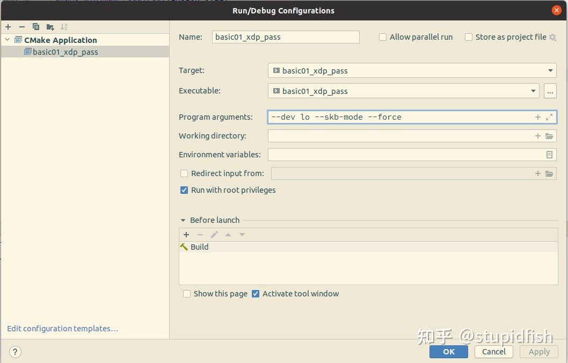This screenshot has width=568, height=363.
Task: Click the Apply button
Action: pos(539,352)
